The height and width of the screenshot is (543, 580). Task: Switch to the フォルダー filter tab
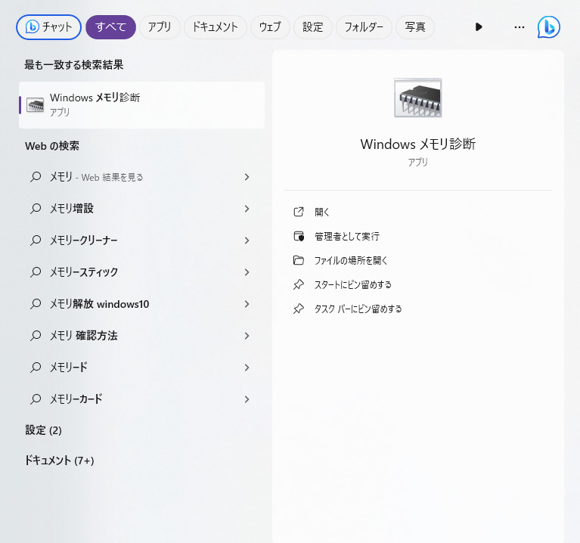pos(364,27)
